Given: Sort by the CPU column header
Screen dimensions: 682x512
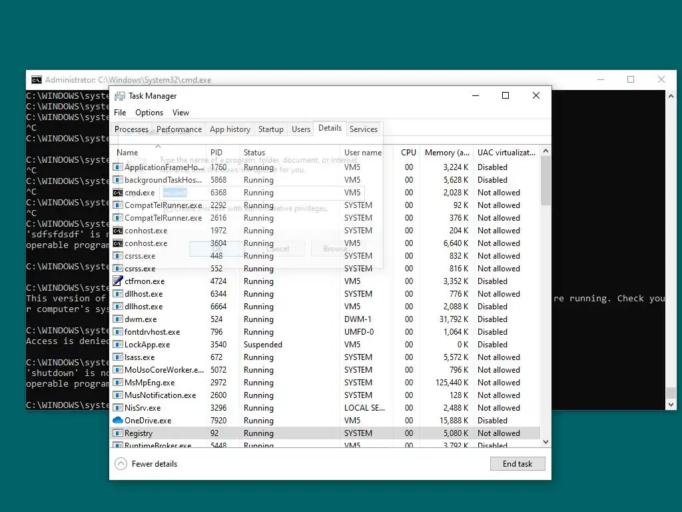Looking at the screenshot, I should click(x=407, y=153).
